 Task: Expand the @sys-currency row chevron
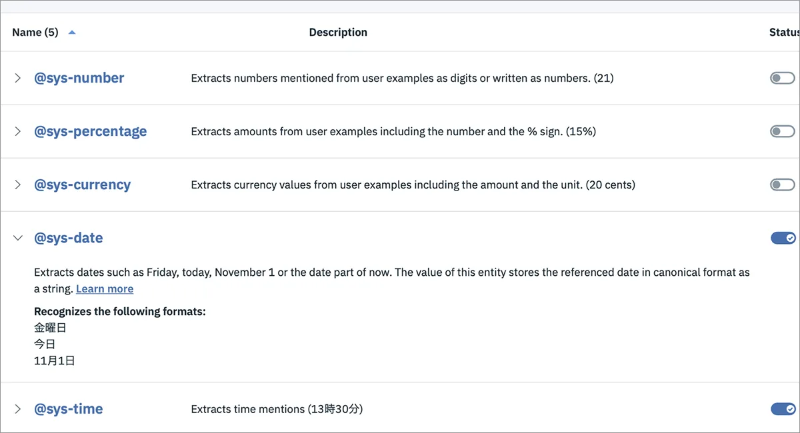point(18,185)
